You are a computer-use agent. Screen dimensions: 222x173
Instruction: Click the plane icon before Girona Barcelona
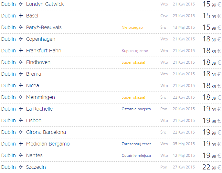click(x=21, y=132)
